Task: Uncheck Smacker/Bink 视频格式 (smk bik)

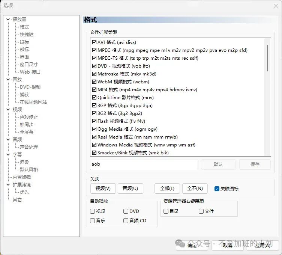Action: [x=94, y=153]
